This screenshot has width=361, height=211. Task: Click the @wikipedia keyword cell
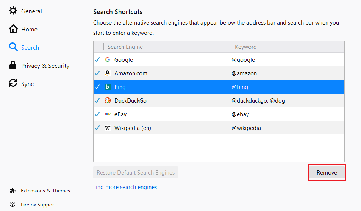point(246,128)
